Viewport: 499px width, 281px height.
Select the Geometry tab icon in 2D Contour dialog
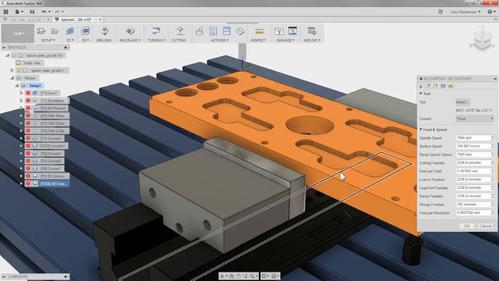point(428,86)
